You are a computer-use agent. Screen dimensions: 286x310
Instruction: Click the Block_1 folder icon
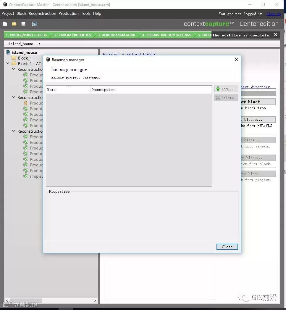coord(14,58)
